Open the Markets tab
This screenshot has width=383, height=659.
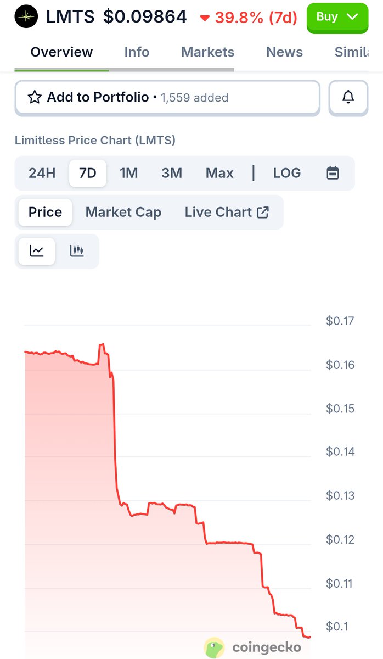(x=207, y=52)
